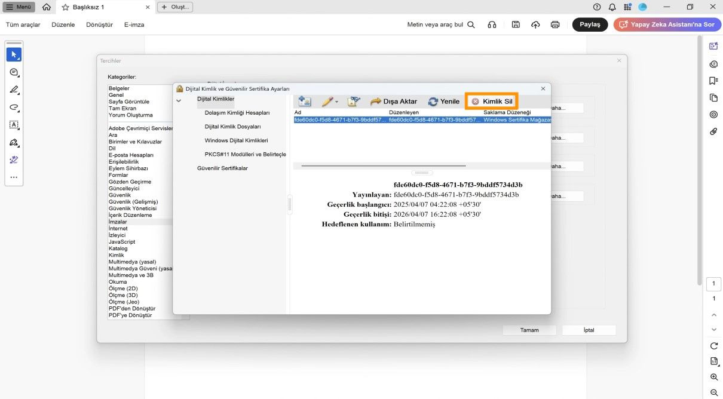Click the certificate details icon
The width and height of the screenshot is (723, 399).
point(354,102)
